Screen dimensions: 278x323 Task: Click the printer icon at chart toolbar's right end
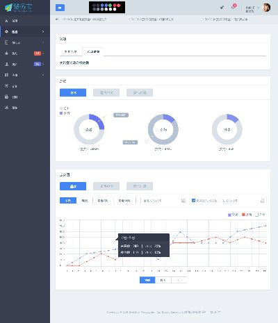coord(262,201)
